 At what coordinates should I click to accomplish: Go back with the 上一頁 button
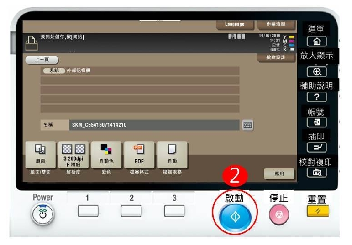(42, 60)
